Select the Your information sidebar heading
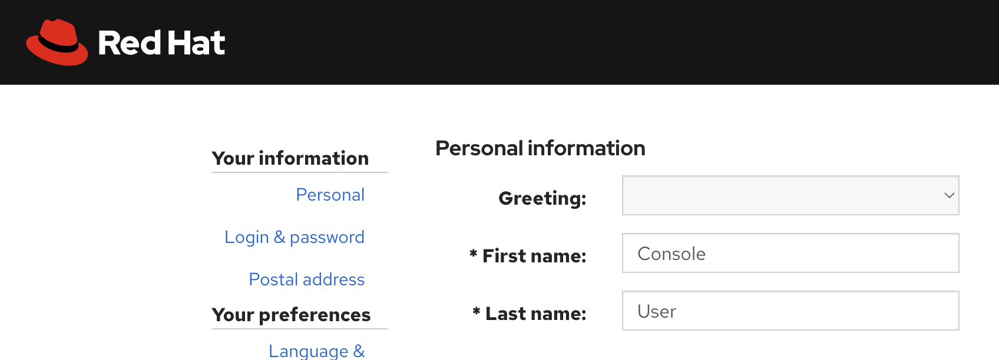Screen dimensions: 999x360 (290, 158)
